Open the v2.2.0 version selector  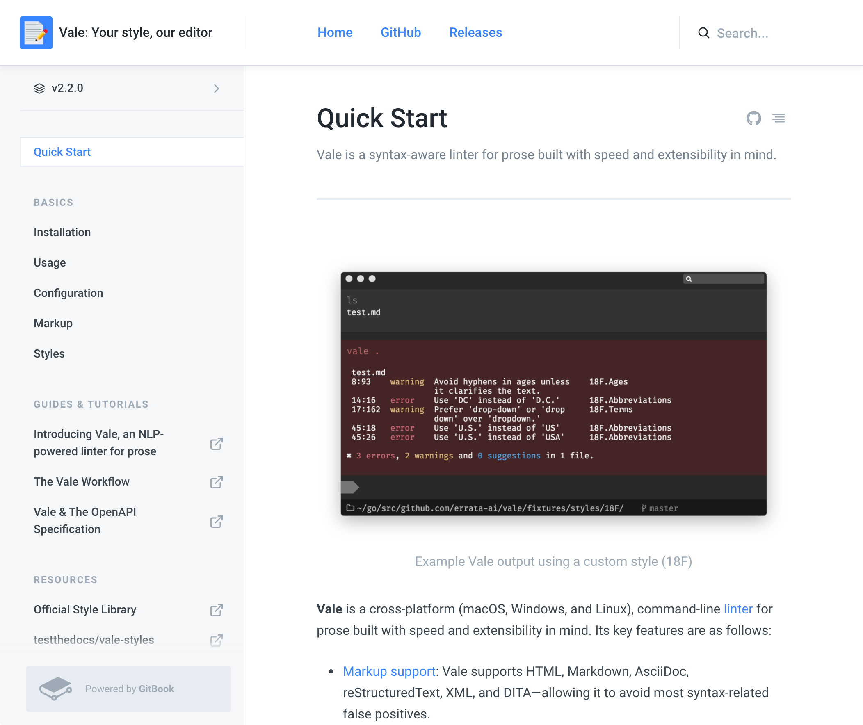click(x=132, y=88)
